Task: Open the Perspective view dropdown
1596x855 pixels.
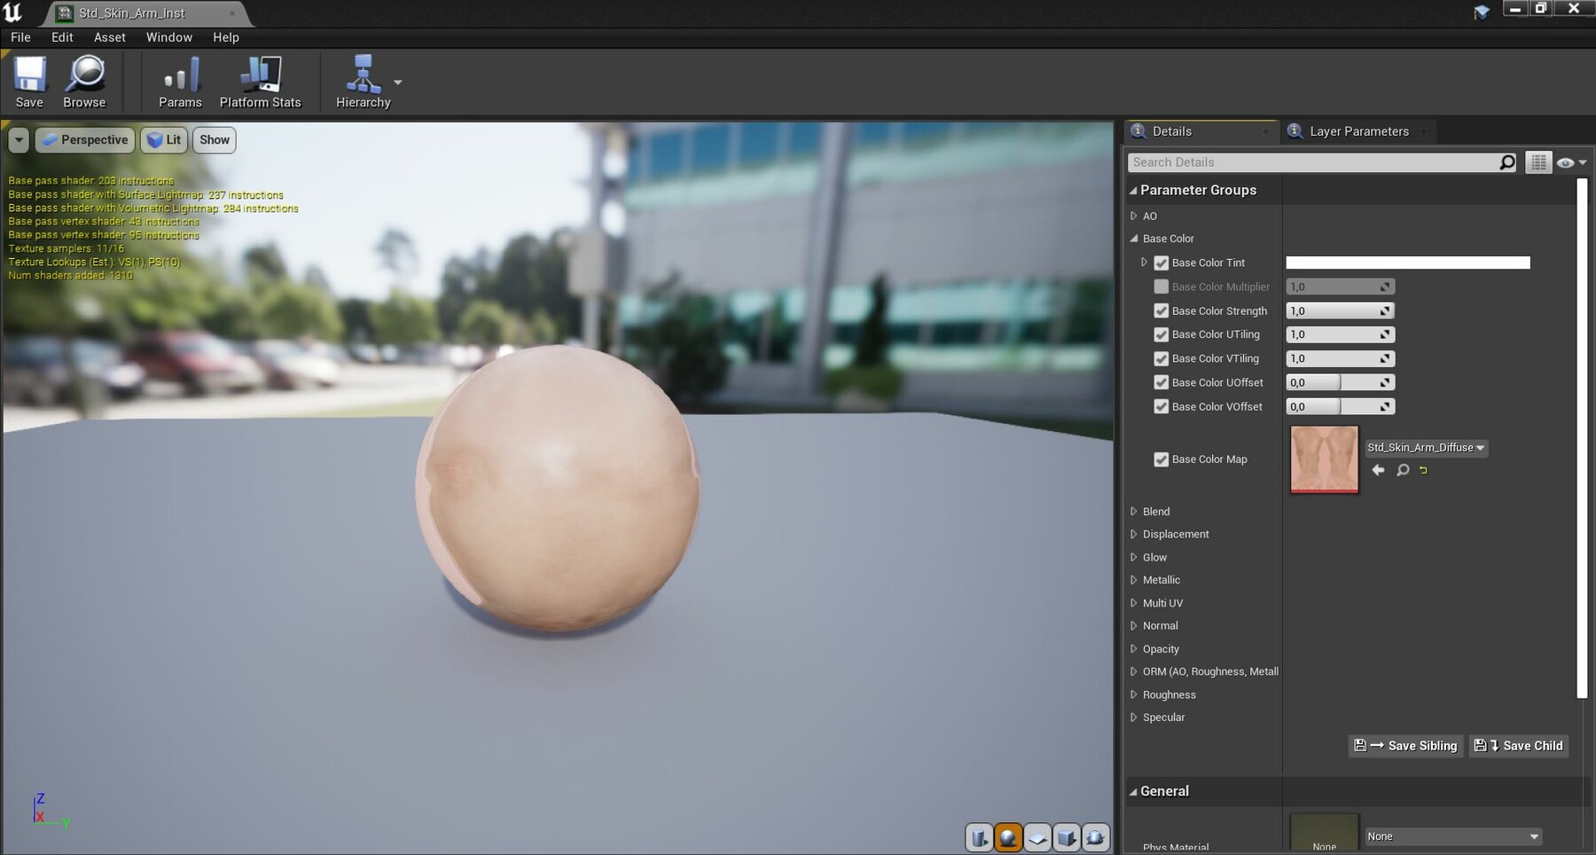Action: tap(84, 139)
